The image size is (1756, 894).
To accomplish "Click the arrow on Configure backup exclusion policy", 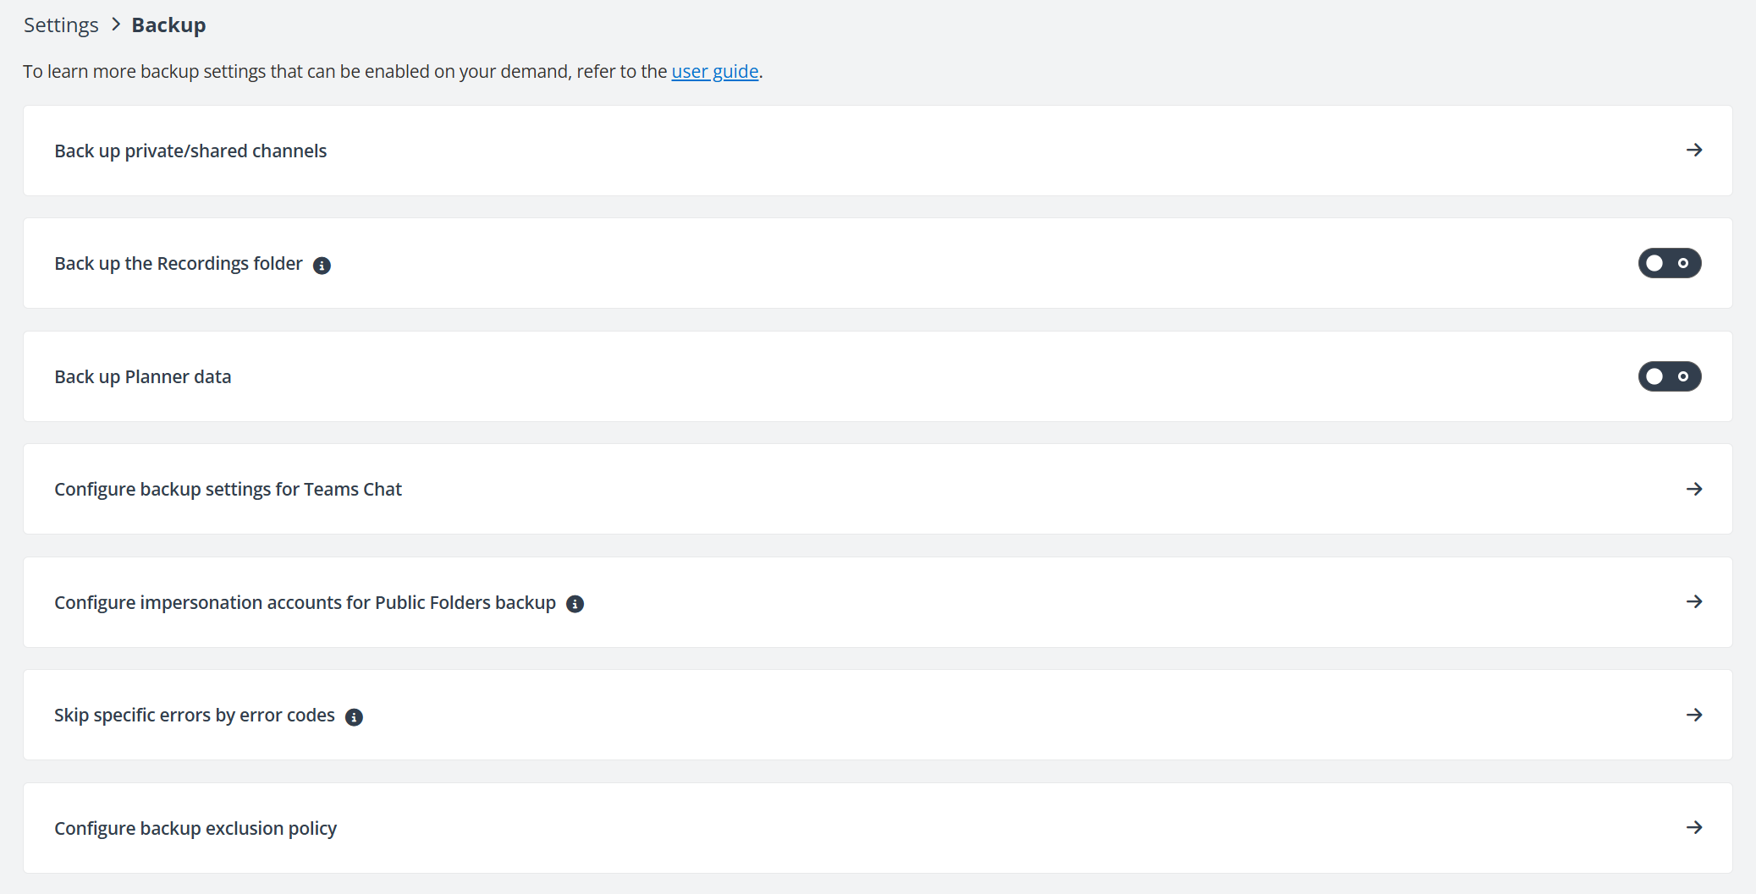I will 1695,828.
